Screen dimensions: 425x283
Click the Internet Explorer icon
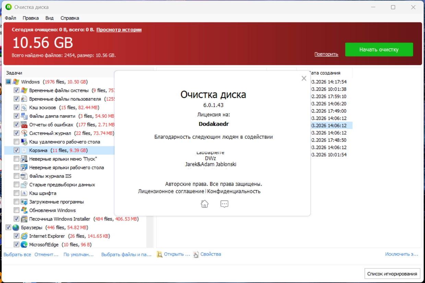point(24,236)
